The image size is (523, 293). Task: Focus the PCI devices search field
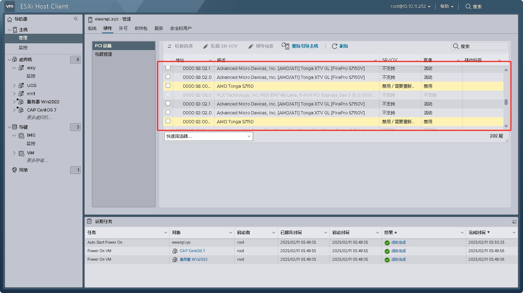(x=480, y=46)
